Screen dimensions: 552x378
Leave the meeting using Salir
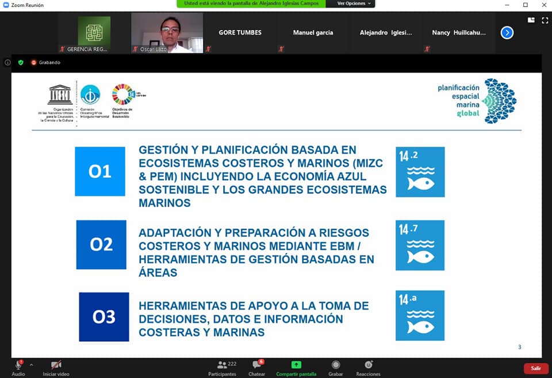pos(535,368)
